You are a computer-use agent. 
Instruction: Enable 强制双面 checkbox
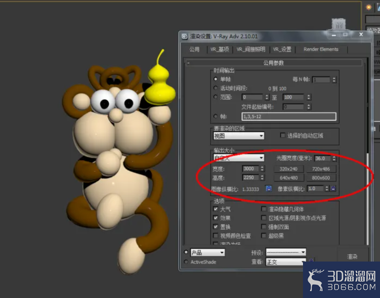pos(263,227)
